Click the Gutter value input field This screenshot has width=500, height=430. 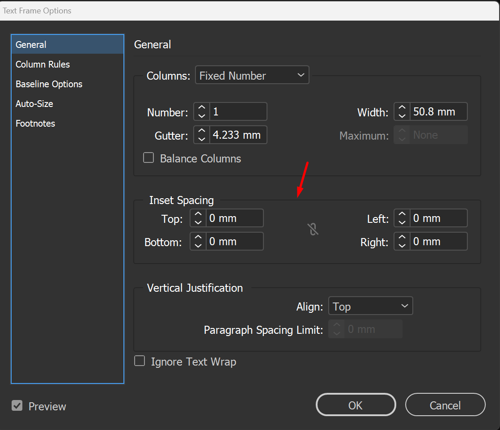[x=237, y=135]
